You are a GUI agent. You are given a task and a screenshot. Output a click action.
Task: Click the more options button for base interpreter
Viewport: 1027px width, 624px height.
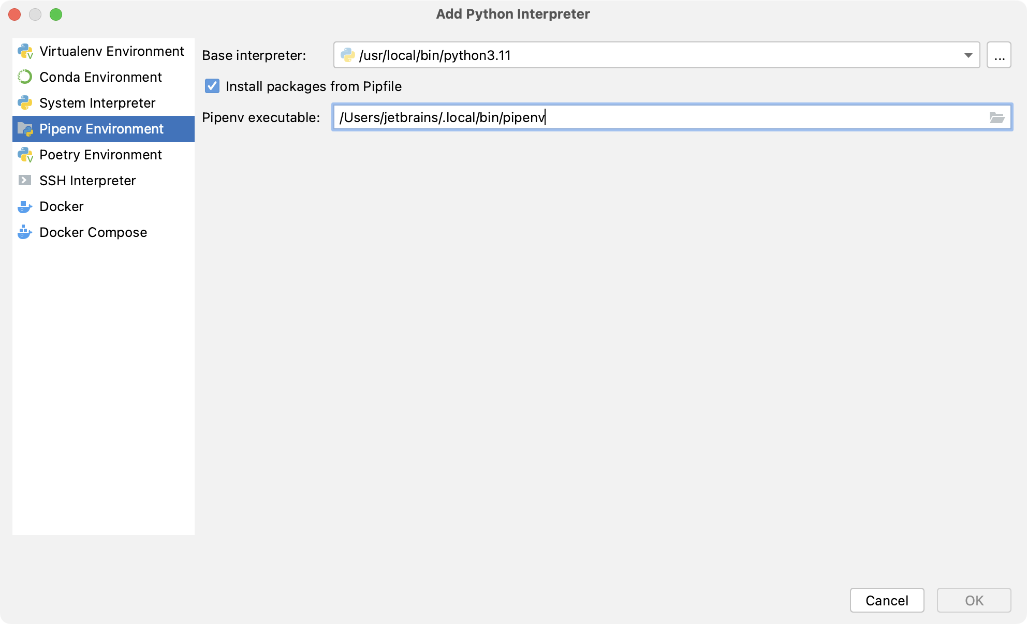coord(1001,55)
